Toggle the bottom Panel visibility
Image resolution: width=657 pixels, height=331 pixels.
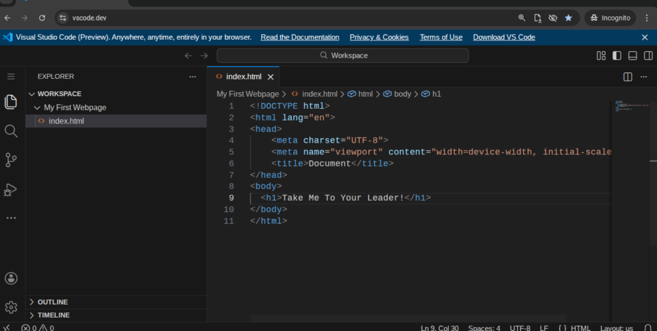pyautogui.click(x=632, y=56)
